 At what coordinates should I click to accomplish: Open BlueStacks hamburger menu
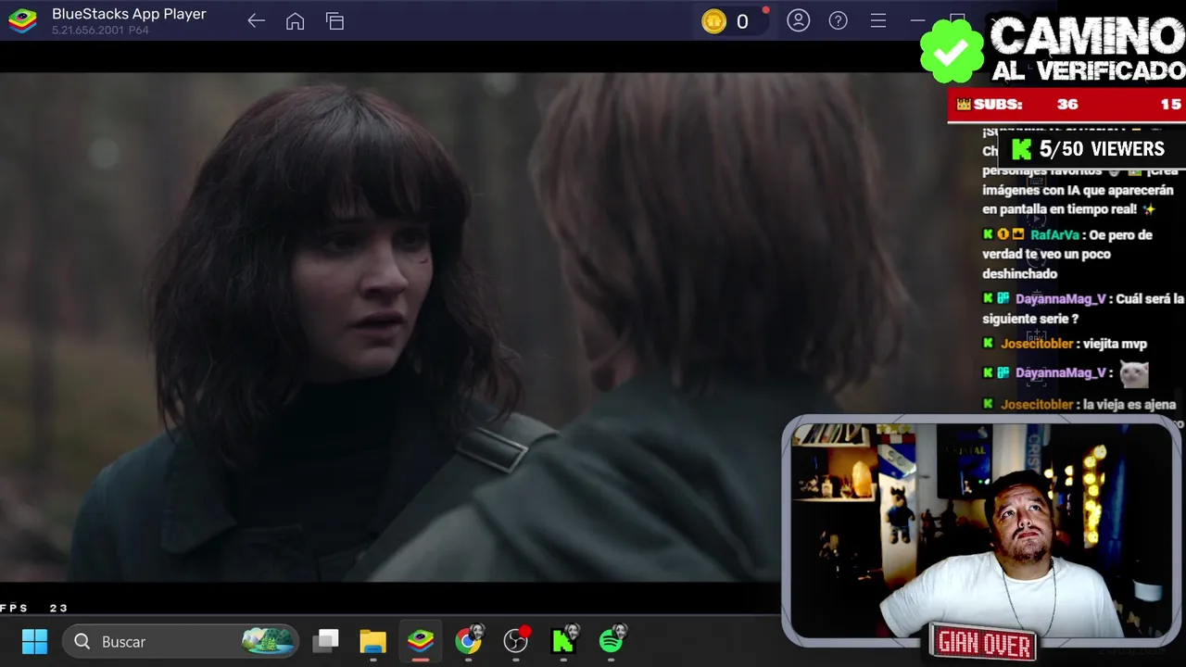[878, 20]
